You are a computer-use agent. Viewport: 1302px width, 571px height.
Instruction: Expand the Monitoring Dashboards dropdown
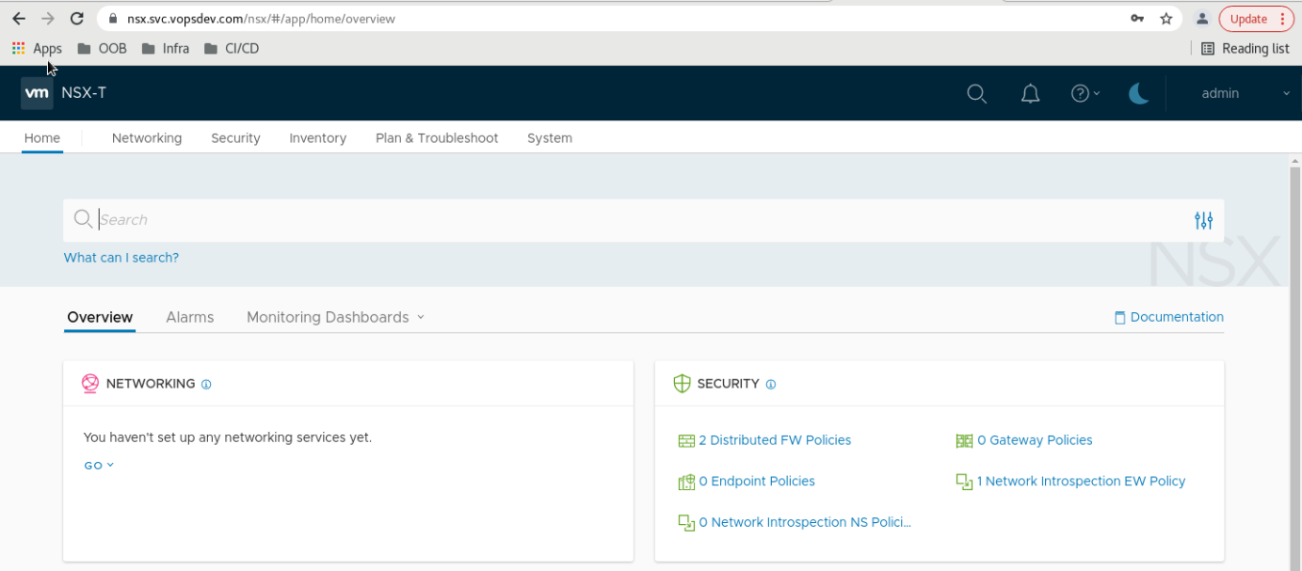pyautogui.click(x=335, y=317)
